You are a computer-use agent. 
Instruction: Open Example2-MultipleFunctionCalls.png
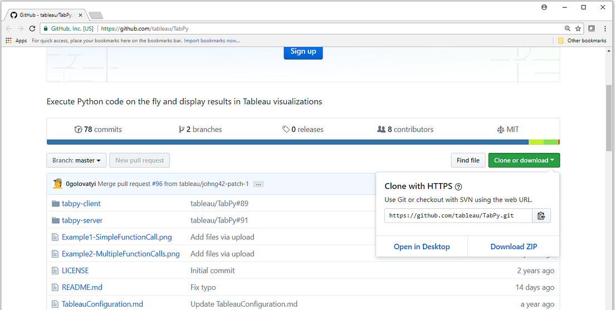click(x=121, y=254)
